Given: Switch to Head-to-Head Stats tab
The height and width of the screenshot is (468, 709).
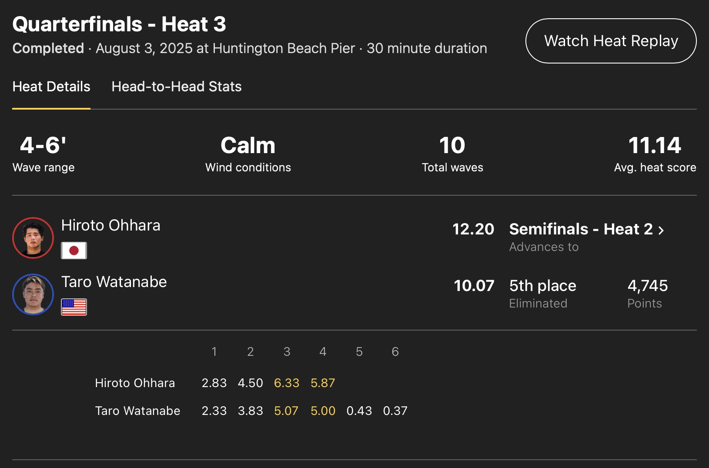Looking at the screenshot, I should point(176,87).
